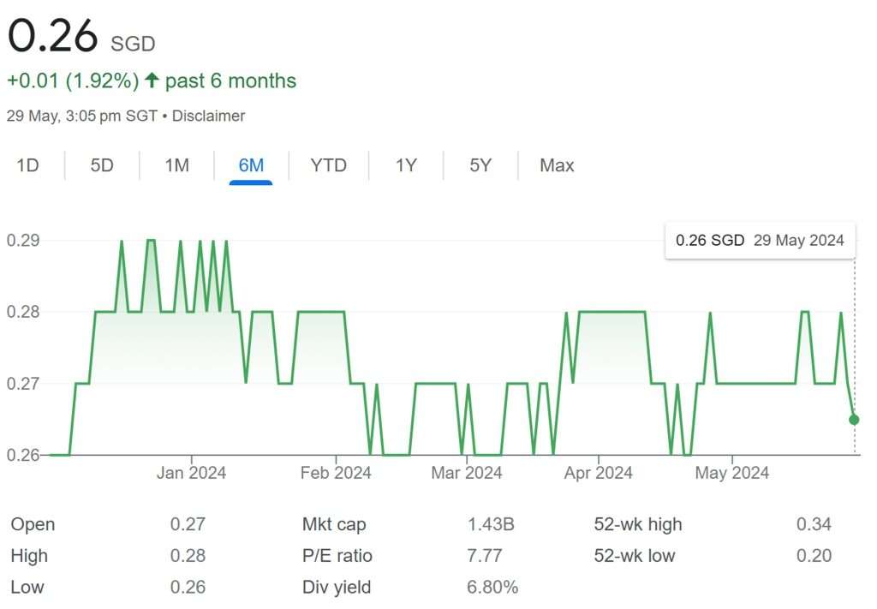Click the green upward trend arrow

coord(150,79)
